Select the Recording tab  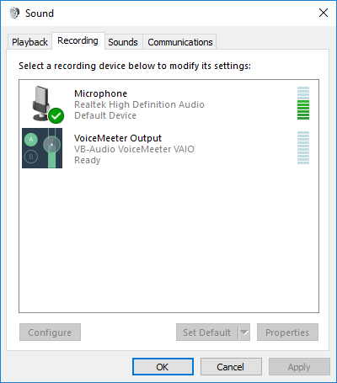tap(78, 41)
